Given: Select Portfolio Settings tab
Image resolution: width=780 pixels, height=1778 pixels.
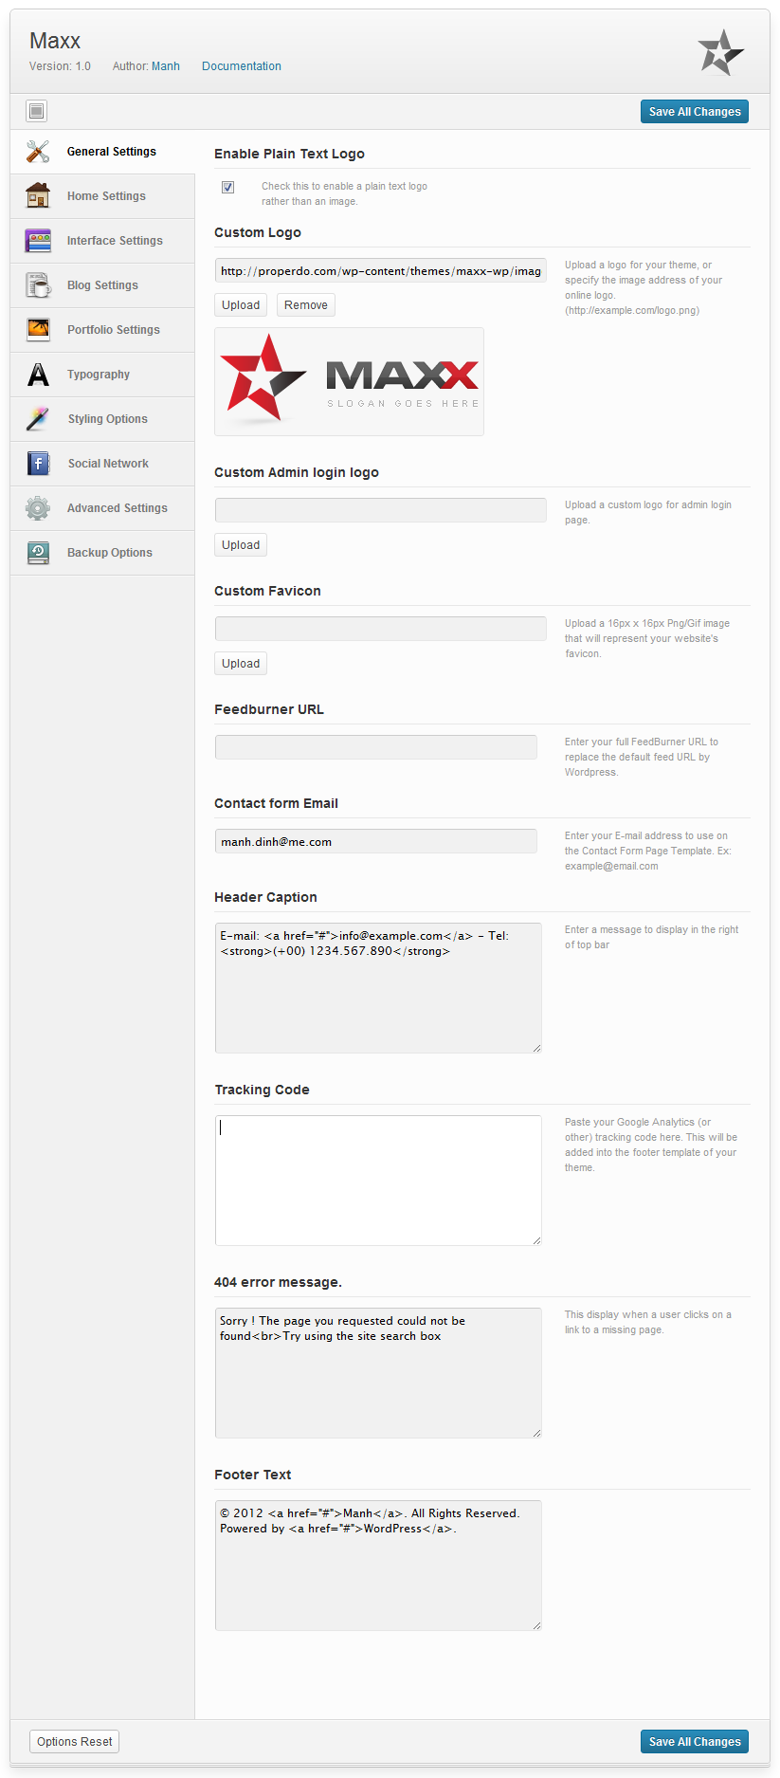Looking at the screenshot, I should coord(102,330).
